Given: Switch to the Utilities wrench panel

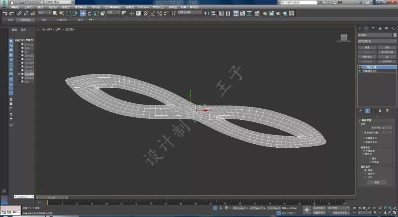Looking at the screenshot, I should point(393,29).
